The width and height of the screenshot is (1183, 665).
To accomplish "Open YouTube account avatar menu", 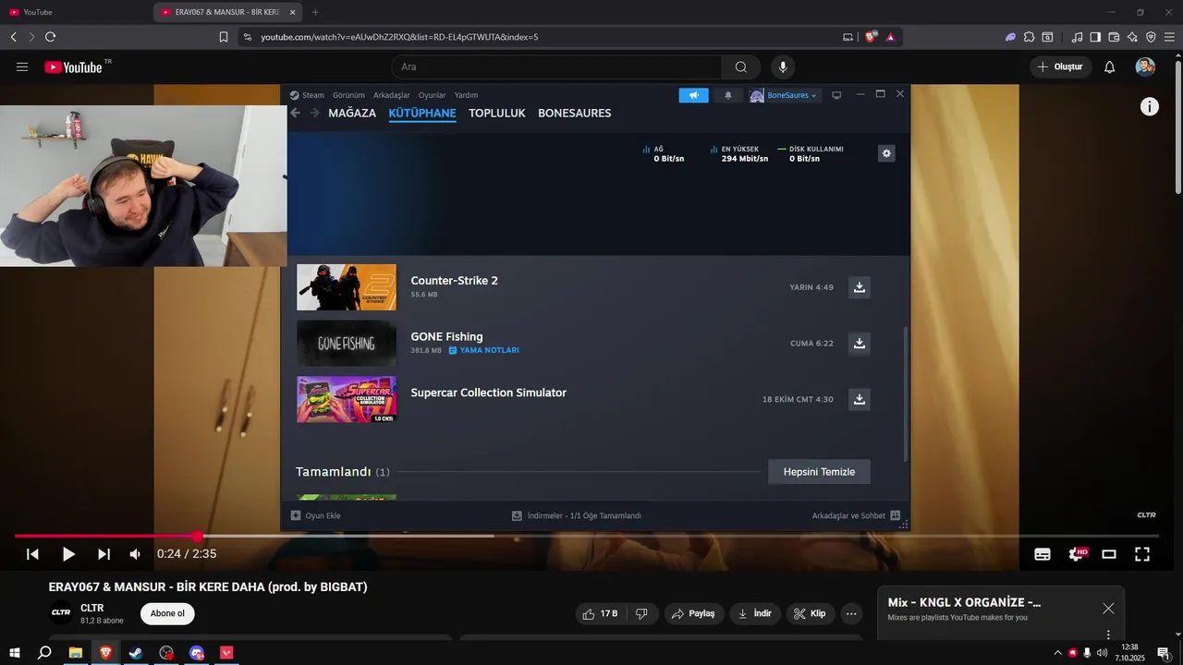I will (x=1145, y=66).
